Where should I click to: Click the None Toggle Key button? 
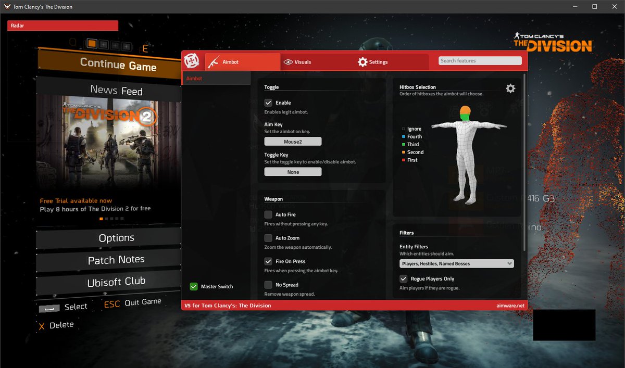pyautogui.click(x=293, y=172)
